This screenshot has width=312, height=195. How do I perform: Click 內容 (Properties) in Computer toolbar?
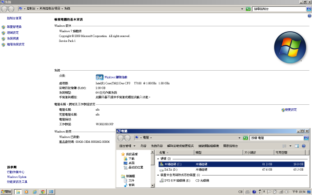pyautogui.click(x=143, y=146)
